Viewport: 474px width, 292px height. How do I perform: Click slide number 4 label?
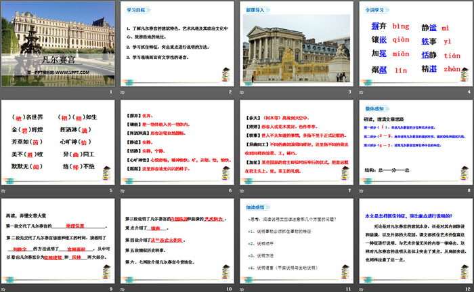pos(469,91)
